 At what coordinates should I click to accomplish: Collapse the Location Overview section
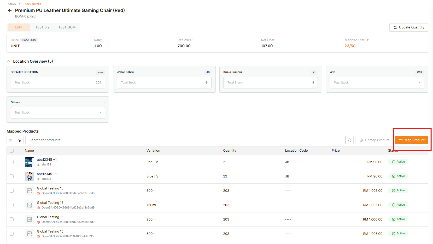pyautogui.click(x=9, y=61)
